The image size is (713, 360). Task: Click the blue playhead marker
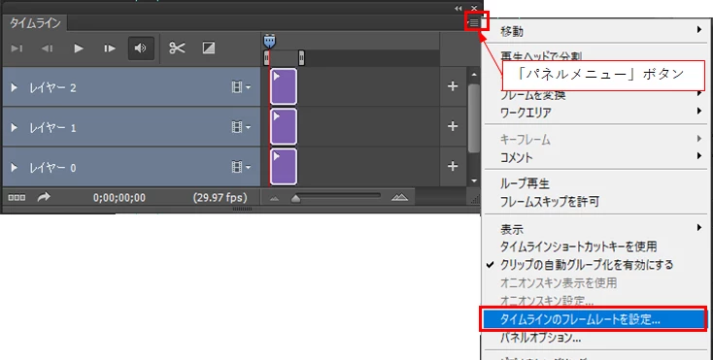(269, 41)
